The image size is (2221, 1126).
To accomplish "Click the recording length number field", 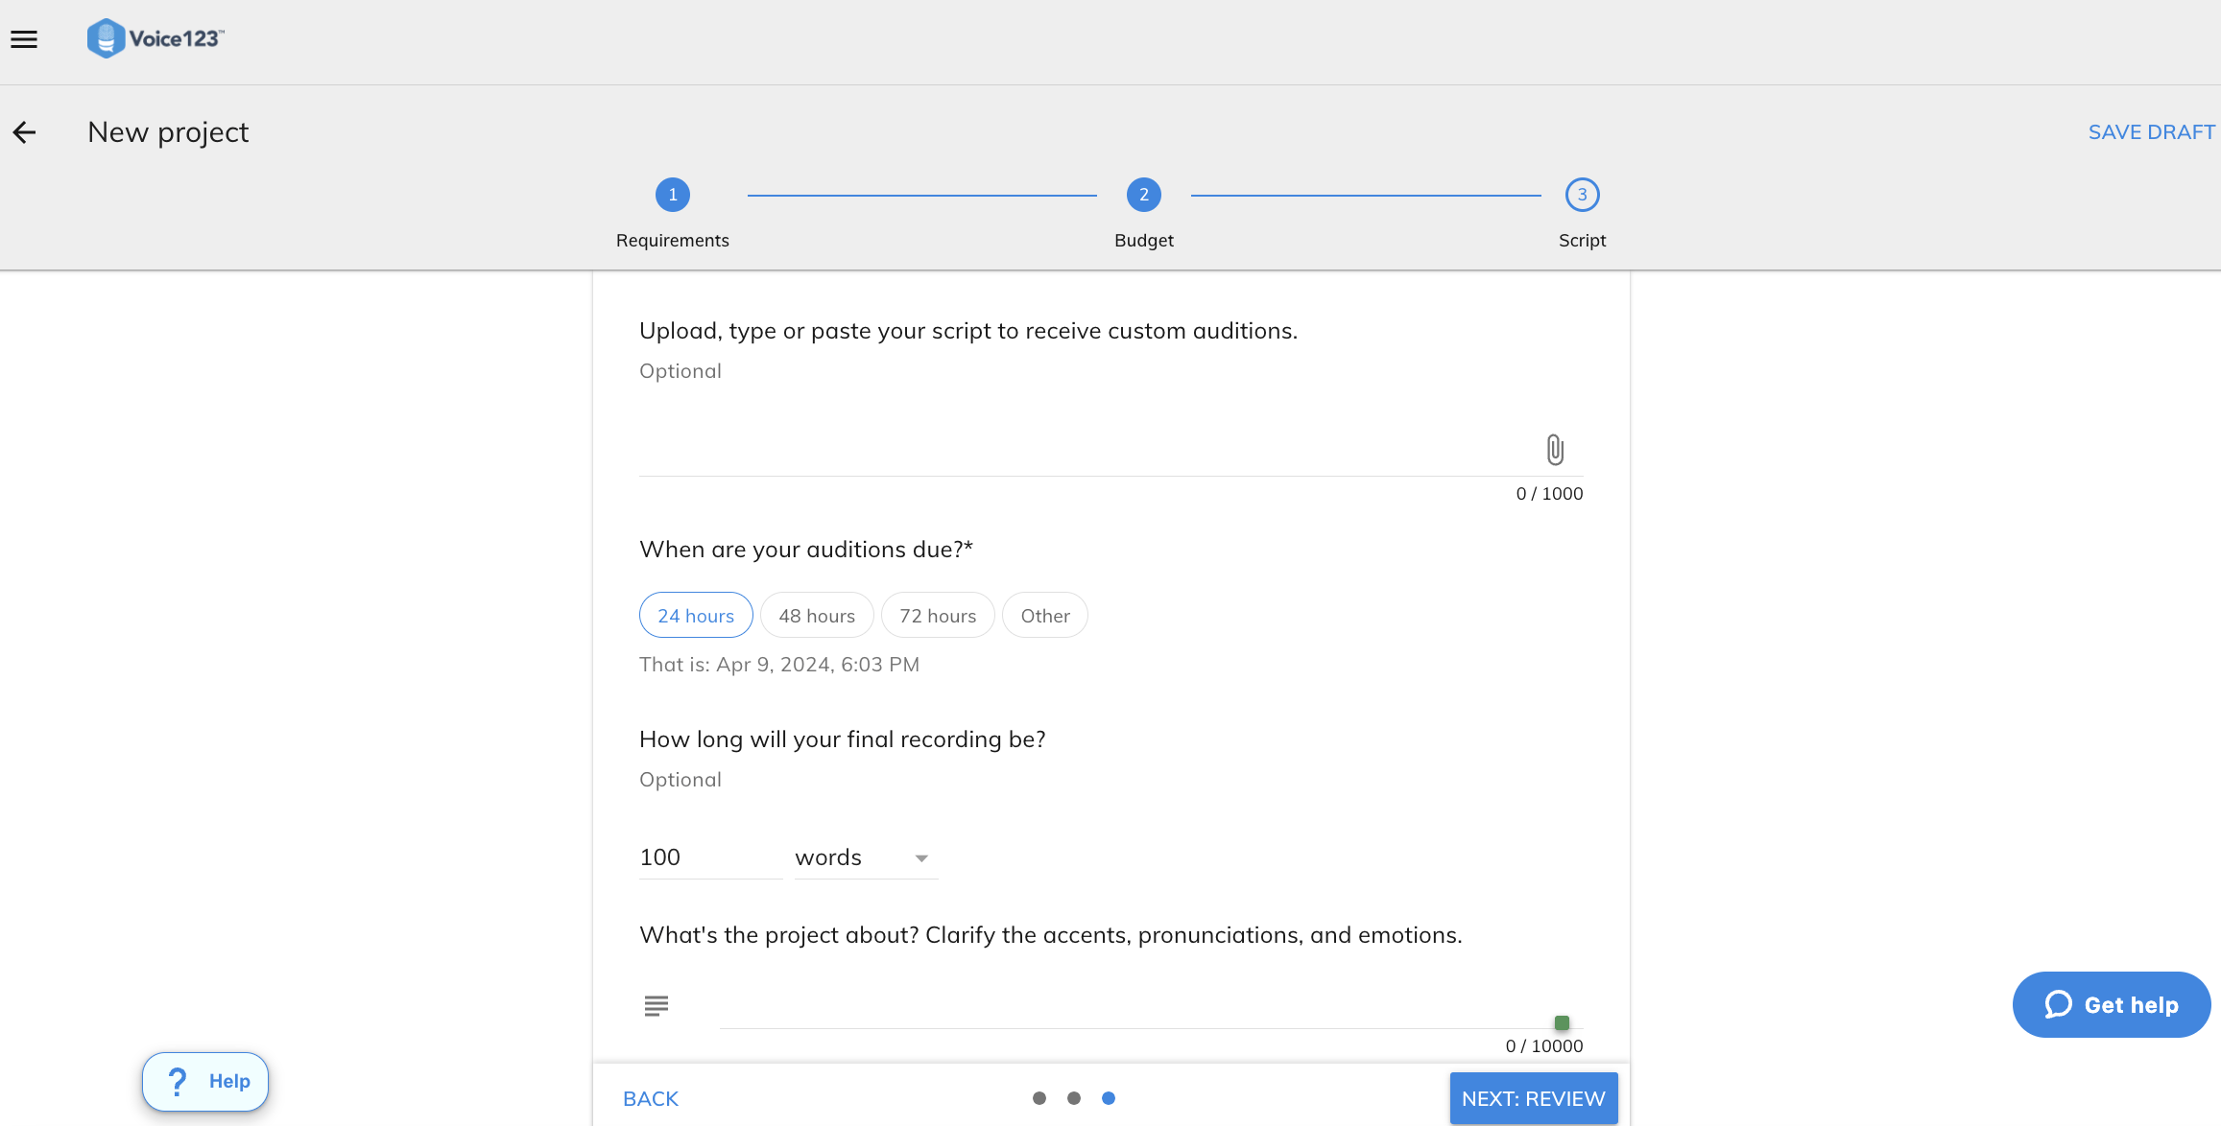I will [x=708, y=857].
